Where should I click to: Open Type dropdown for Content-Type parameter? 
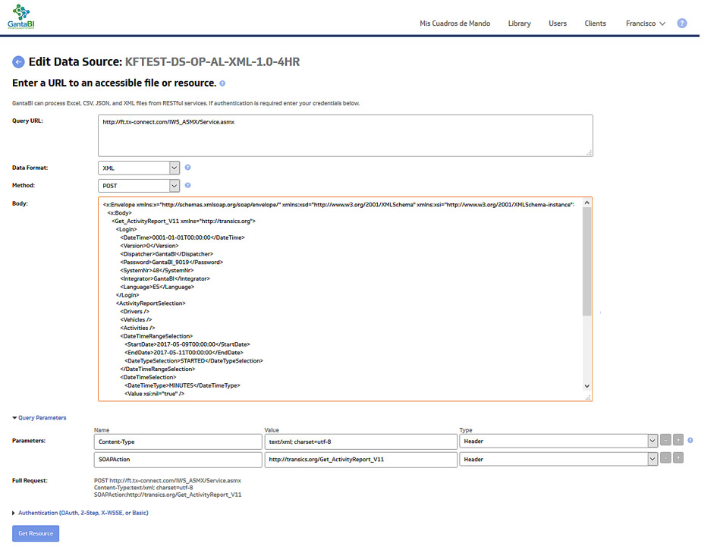[x=558, y=442]
